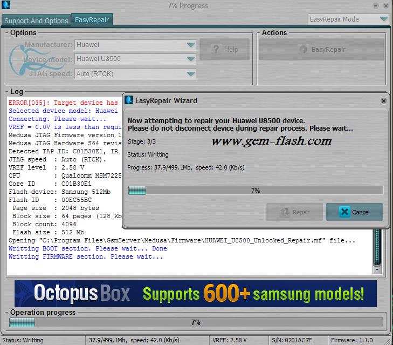The height and width of the screenshot is (345, 393).
Task: Minimize the main Medusa window
Action: coord(376,5)
